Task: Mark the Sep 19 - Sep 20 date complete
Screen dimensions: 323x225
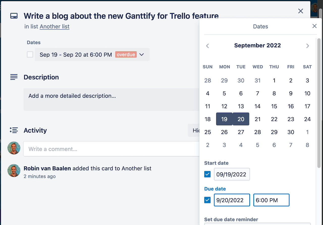Action: point(30,54)
